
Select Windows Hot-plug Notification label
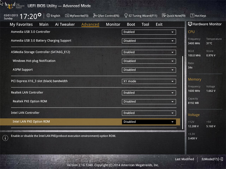click(34, 61)
